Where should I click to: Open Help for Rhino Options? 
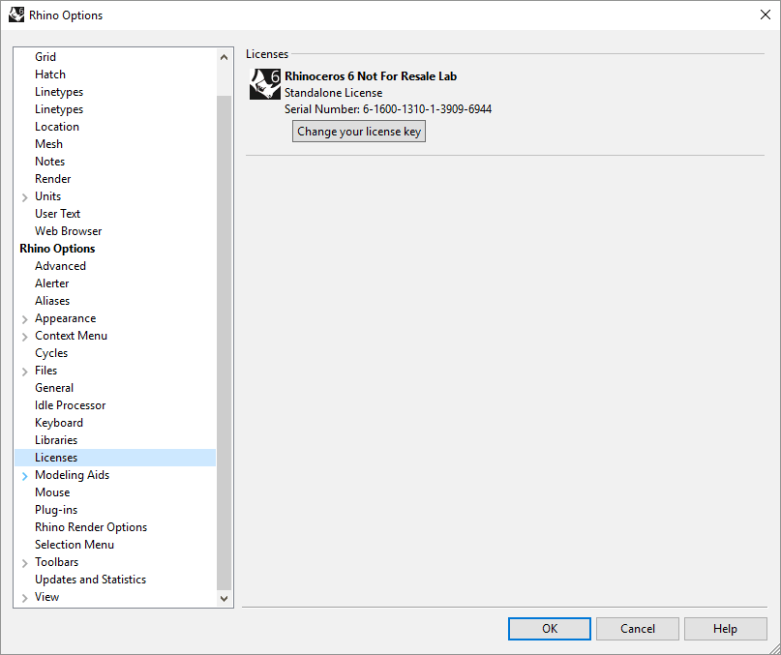(x=725, y=629)
